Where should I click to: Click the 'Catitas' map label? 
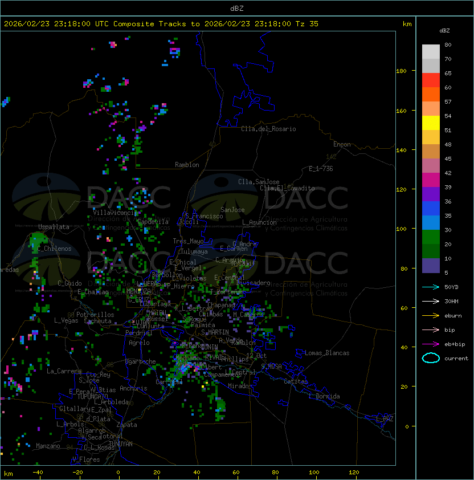tap(296, 381)
